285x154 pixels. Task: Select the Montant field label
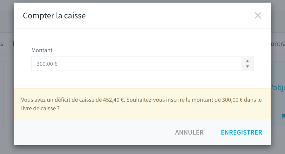[x=42, y=50]
